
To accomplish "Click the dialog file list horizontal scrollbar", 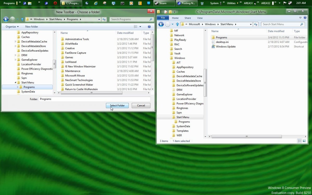I will pos(91,93).
